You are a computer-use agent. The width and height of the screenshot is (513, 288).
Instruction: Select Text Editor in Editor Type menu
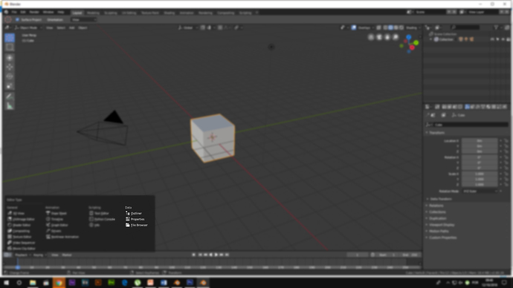coord(99,213)
